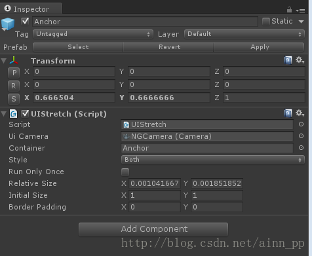Click the P position reset button
This screenshot has width=312, height=256.
pos(14,73)
